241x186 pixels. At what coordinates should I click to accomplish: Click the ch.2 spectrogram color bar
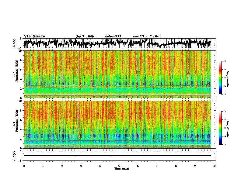pyautogui.click(x=220, y=128)
